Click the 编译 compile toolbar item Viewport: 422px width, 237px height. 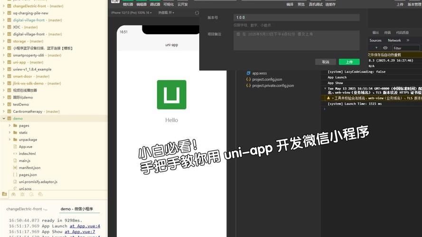click(290, 4)
